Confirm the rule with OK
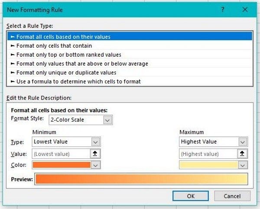Image resolution: width=260 pixels, height=209 pixels. [191, 196]
